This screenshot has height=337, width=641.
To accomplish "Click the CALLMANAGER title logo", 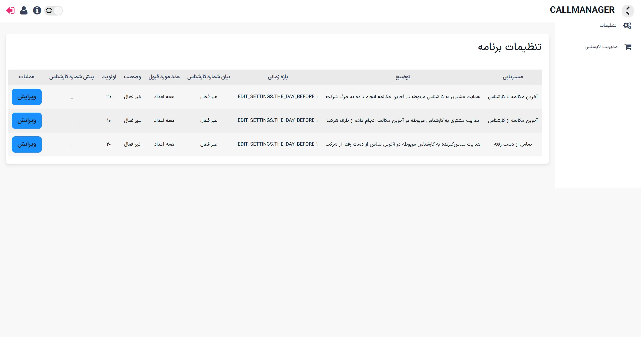I will (x=582, y=10).
